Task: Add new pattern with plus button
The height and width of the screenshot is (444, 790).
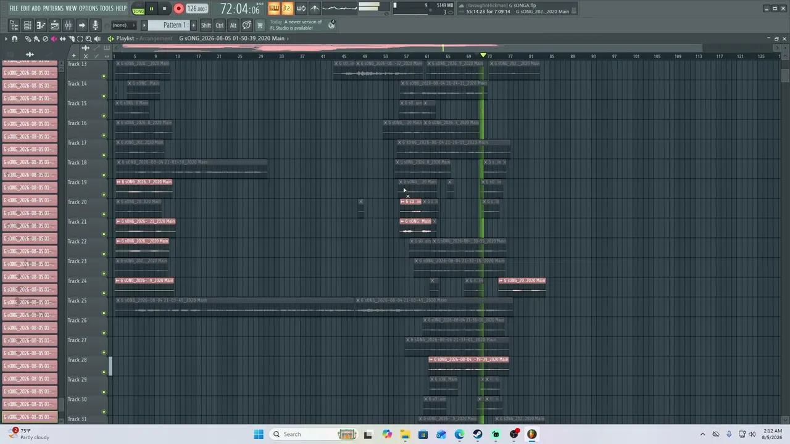Action: point(193,25)
